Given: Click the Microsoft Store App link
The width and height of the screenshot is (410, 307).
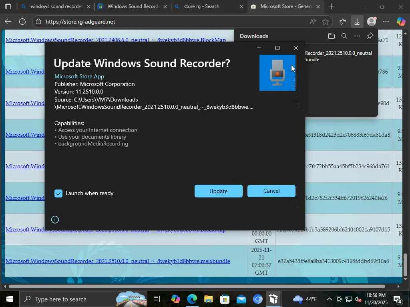Looking at the screenshot, I should 79,76.
